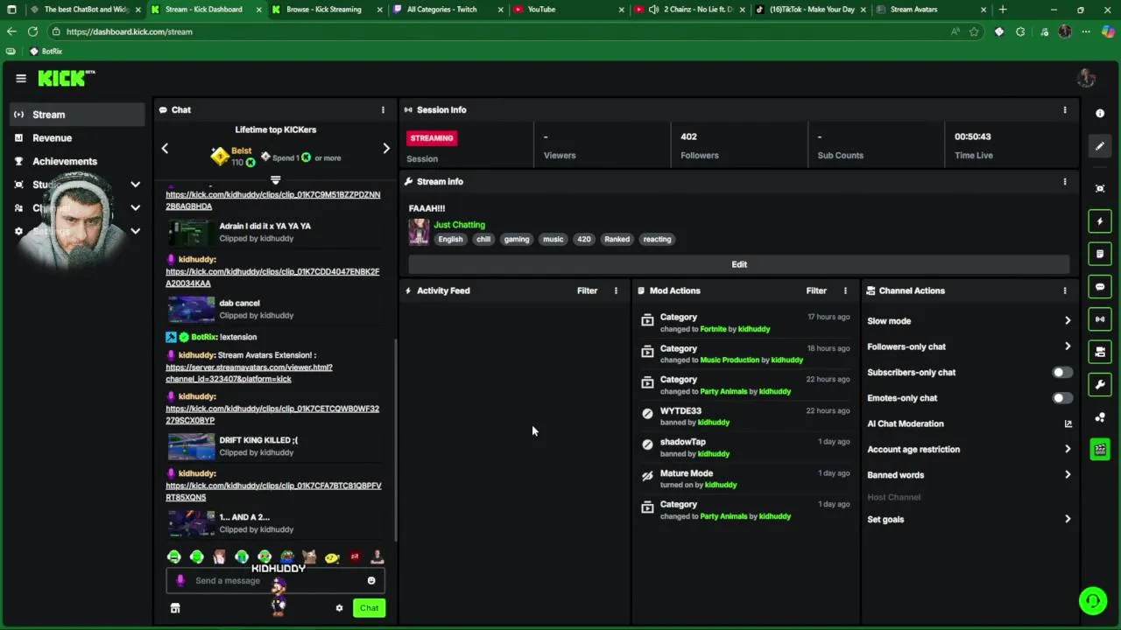Image resolution: width=1121 pixels, height=630 pixels.
Task: Click WYTDE33 banned entry in Mod Actions
Action: pos(745,416)
